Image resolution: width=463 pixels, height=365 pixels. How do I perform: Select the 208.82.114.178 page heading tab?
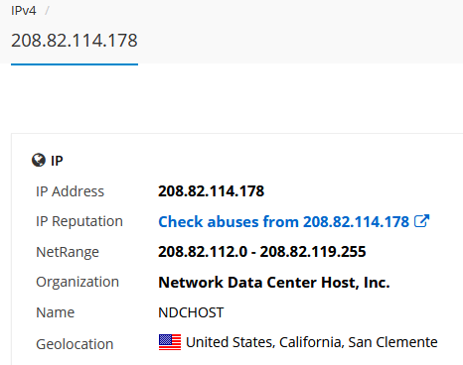click(75, 41)
